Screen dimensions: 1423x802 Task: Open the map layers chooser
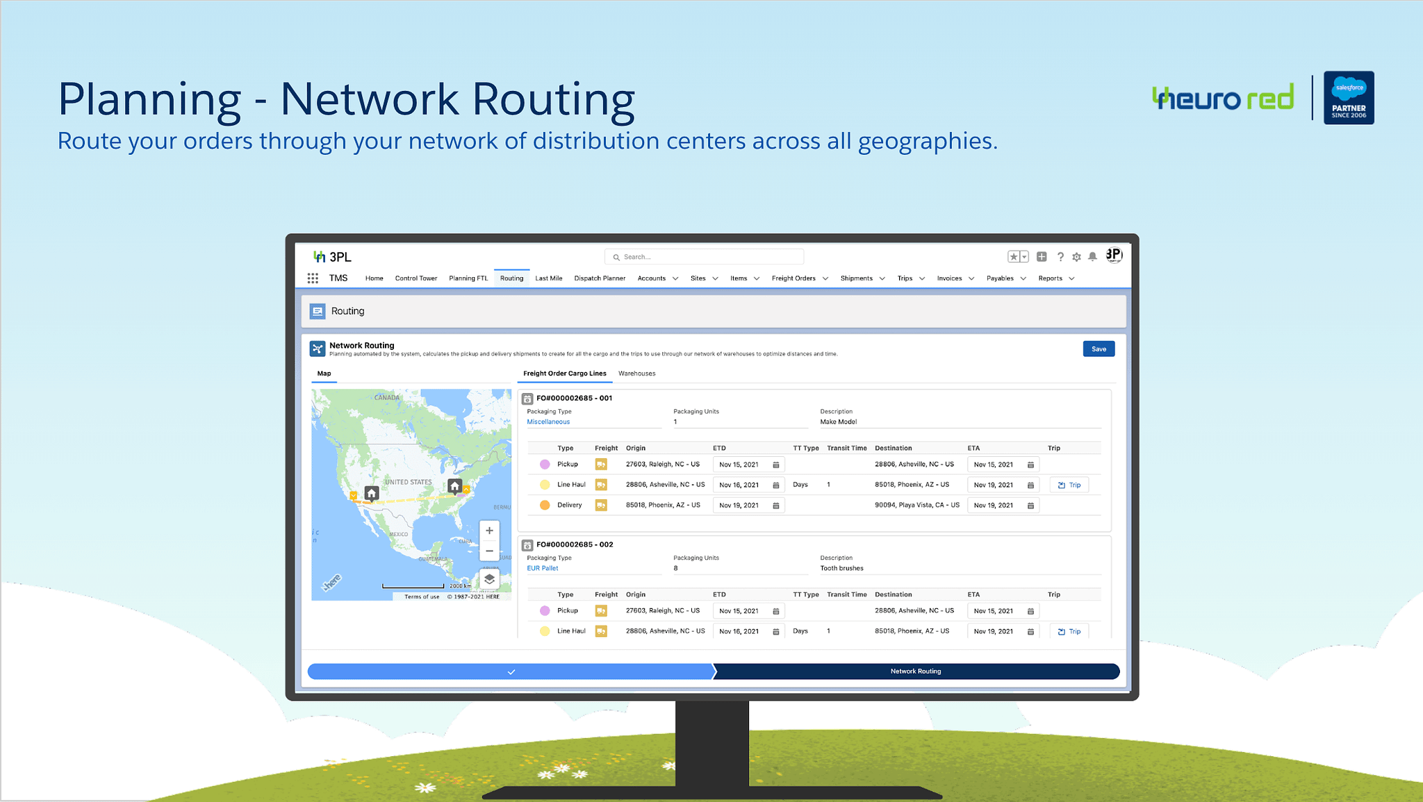489,578
